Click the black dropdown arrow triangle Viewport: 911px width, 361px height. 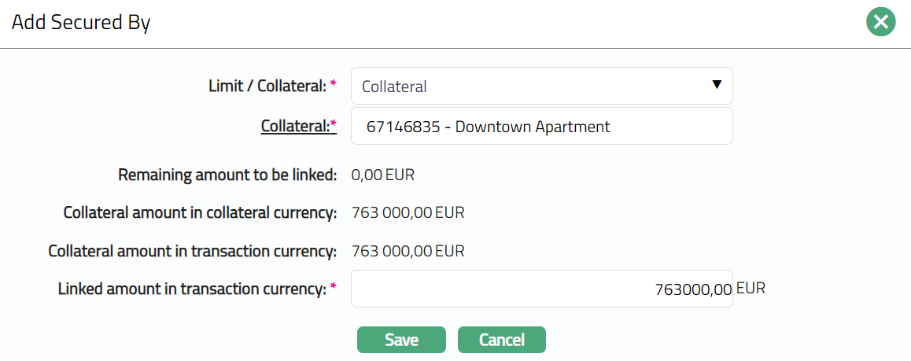pyautogui.click(x=716, y=85)
